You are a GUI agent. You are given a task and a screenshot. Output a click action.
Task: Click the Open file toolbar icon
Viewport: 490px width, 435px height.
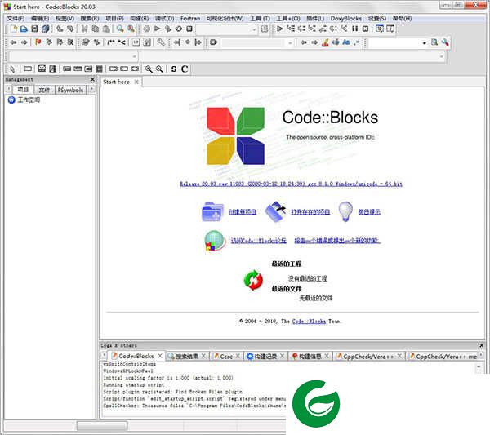pyautogui.click(x=24, y=29)
